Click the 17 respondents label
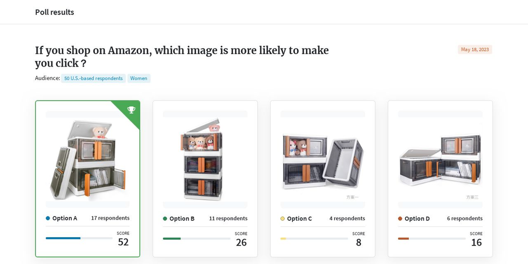Screen dimensions: 528x264 [x=110, y=218]
